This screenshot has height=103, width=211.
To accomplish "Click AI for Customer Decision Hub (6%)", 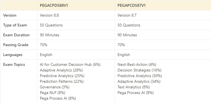I will pos(70,64).
